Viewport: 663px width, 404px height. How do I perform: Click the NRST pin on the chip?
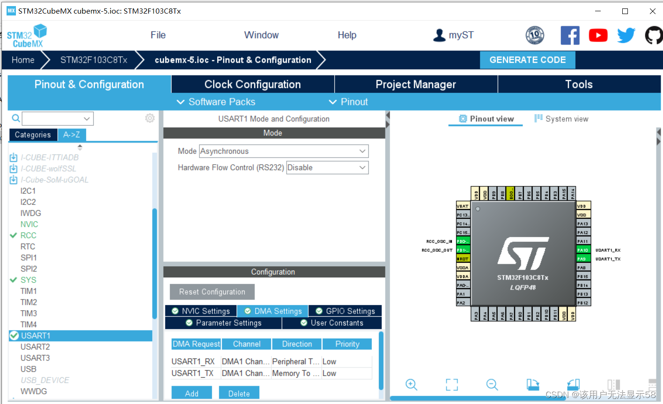pos(463,259)
